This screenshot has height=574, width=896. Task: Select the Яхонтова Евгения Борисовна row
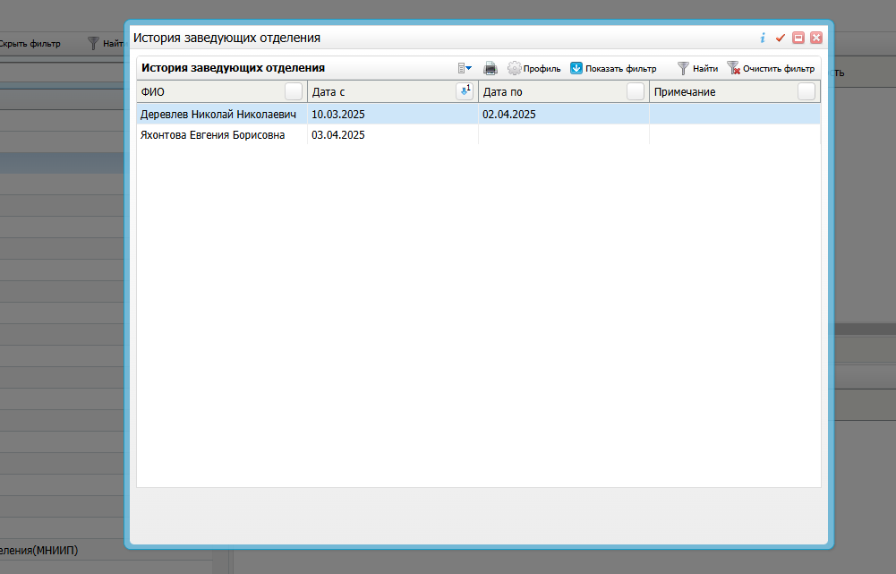point(213,135)
